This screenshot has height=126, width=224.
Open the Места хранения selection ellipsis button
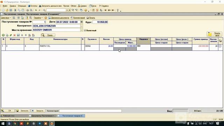coord(82,30)
